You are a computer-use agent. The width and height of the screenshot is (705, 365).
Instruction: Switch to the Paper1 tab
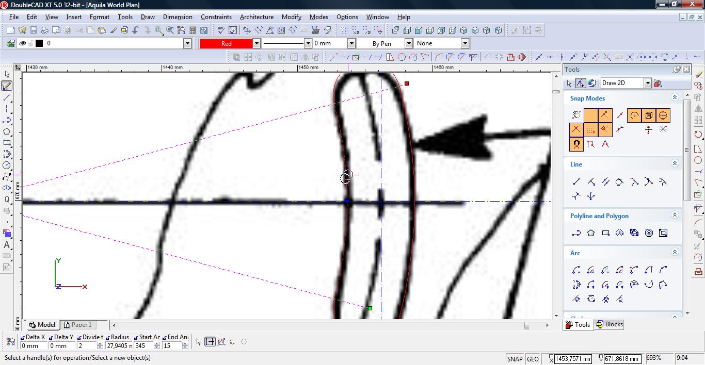coord(78,325)
